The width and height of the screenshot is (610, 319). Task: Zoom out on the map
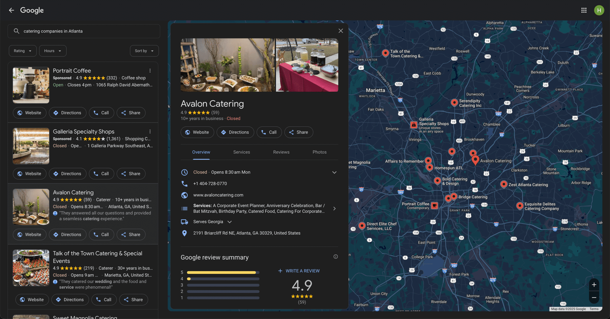coord(594,297)
